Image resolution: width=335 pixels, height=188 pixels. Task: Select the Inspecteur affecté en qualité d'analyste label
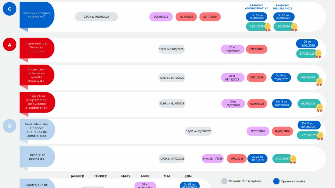point(37,75)
